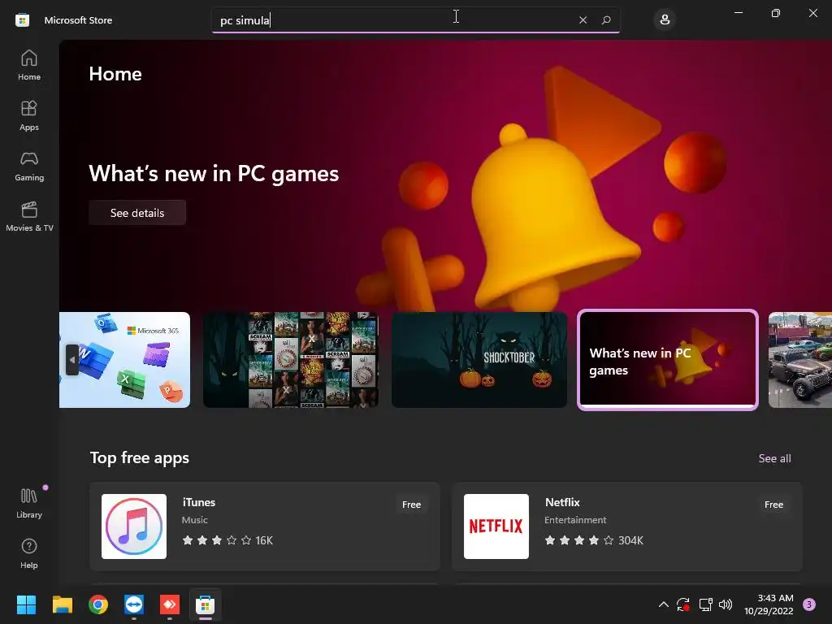Select the Microsoft 365 carousel thumbnail
The height and width of the screenshot is (624, 832).
[124, 360]
